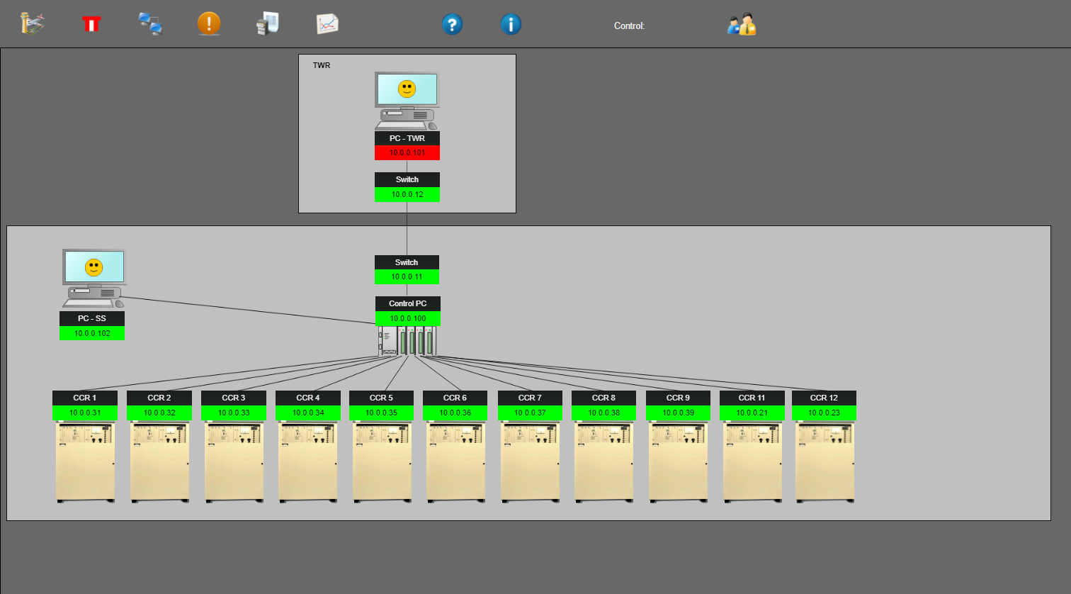The width and height of the screenshot is (1071, 594).
Task: Open the CCR 12 regulator cabinet
Action: point(824,462)
